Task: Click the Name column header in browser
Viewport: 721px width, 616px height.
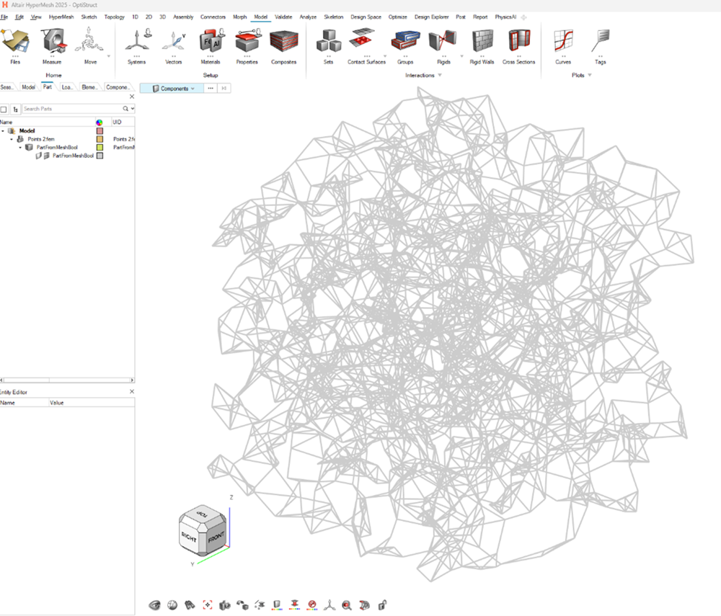Action: coord(6,122)
